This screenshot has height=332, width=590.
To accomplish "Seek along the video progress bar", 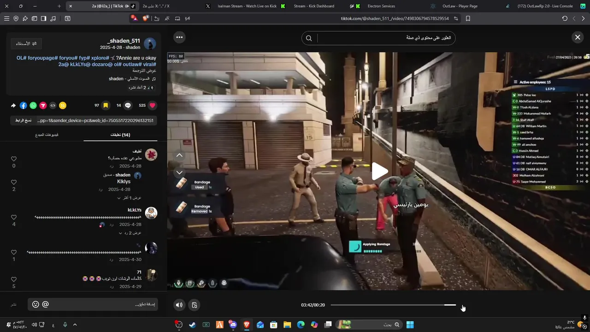I will [x=393, y=305].
